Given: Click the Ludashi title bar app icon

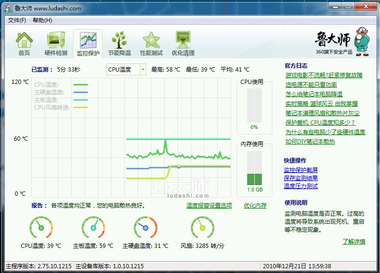Looking at the screenshot, I should (9, 9).
